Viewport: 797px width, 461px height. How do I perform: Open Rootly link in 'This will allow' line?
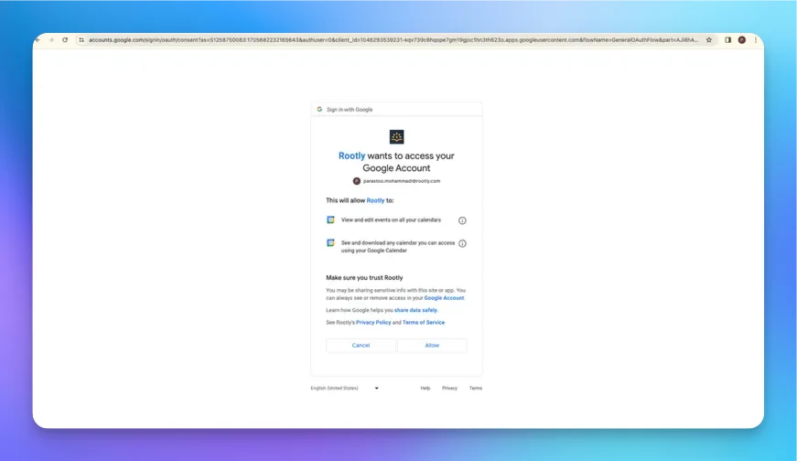click(376, 200)
